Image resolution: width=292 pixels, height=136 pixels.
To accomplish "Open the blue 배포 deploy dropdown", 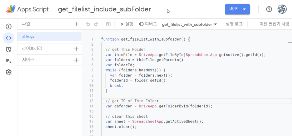I will [x=237, y=9].
